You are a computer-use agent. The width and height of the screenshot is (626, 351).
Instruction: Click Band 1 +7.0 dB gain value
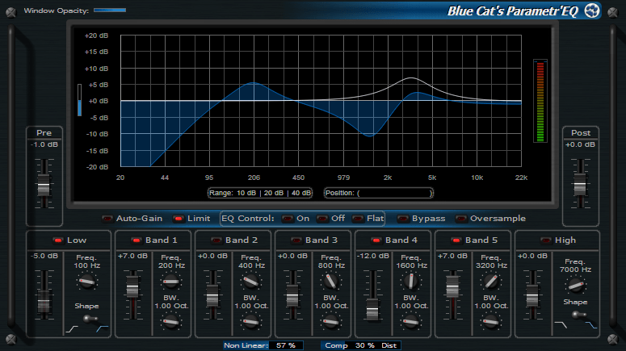132,256
